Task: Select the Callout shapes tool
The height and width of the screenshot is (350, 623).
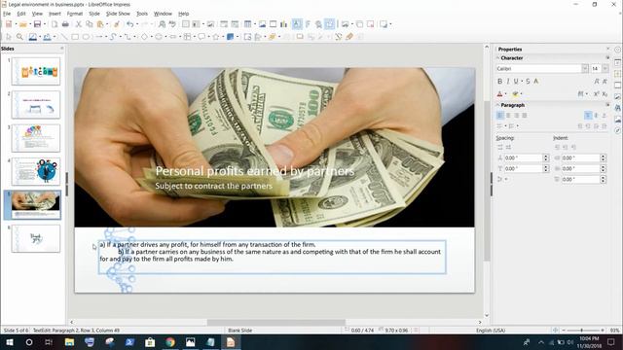Action: tap(202, 37)
